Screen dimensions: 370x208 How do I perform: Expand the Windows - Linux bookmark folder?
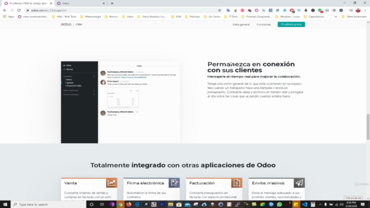[288, 17]
